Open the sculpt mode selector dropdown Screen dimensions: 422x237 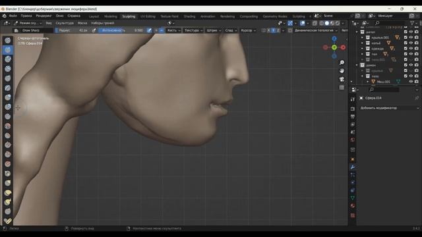click(28, 23)
